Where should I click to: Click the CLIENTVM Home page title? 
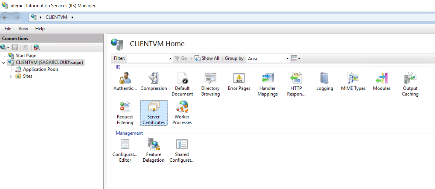[x=157, y=44]
